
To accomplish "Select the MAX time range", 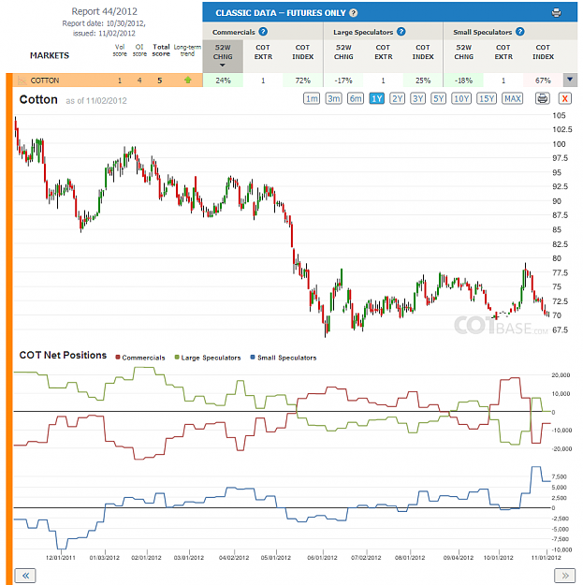I will point(512,98).
